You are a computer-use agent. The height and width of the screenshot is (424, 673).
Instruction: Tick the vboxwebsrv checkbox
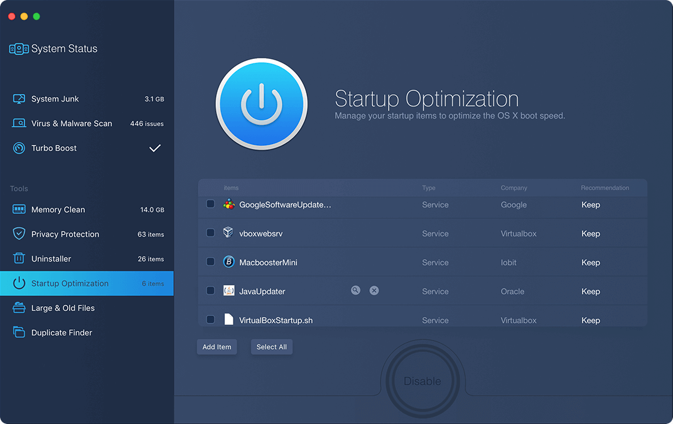pyautogui.click(x=210, y=232)
